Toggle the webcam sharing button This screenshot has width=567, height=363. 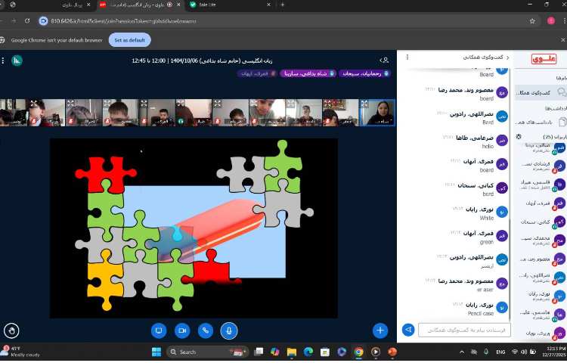[x=181, y=330]
